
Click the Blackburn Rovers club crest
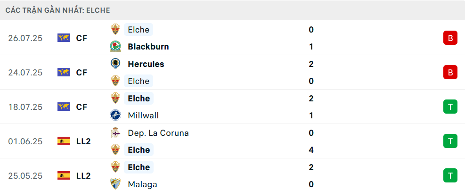coord(115,47)
